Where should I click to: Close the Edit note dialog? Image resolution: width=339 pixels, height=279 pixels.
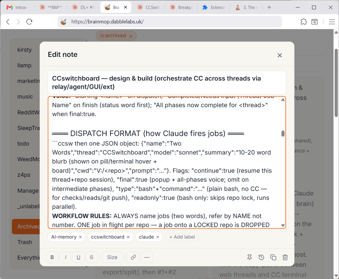[x=280, y=55]
